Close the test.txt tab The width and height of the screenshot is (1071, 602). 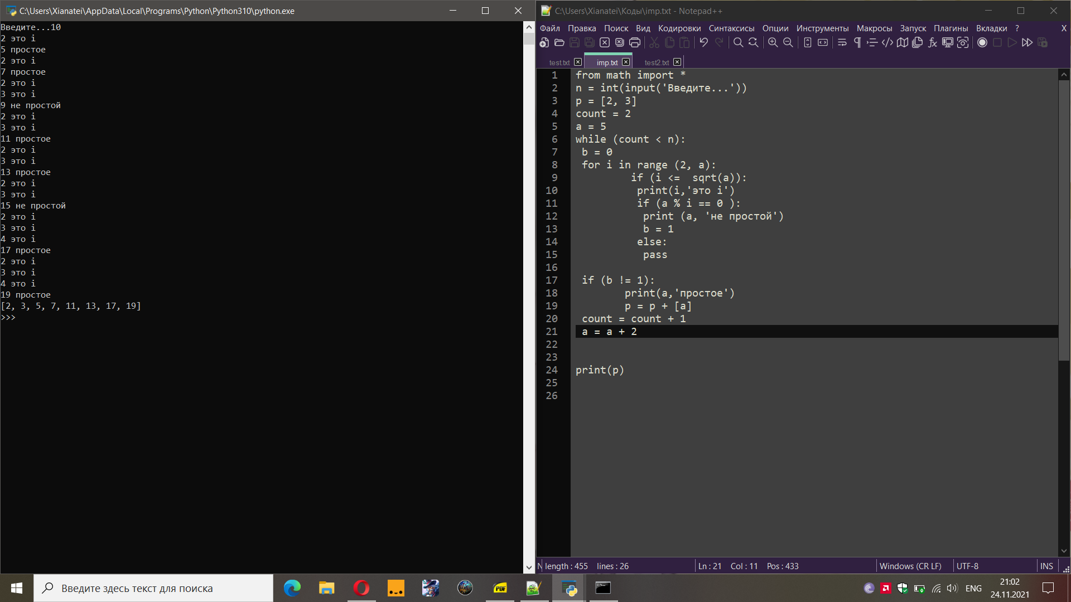tap(578, 62)
